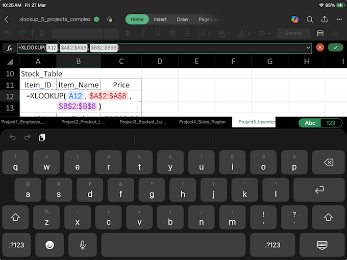Open the font color dropdown
Image resolution: width=347 pixels, height=260 pixels.
click(244, 33)
